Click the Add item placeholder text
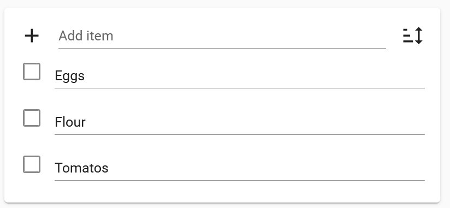Screen dimensions: 450x208 tap(86, 36)
